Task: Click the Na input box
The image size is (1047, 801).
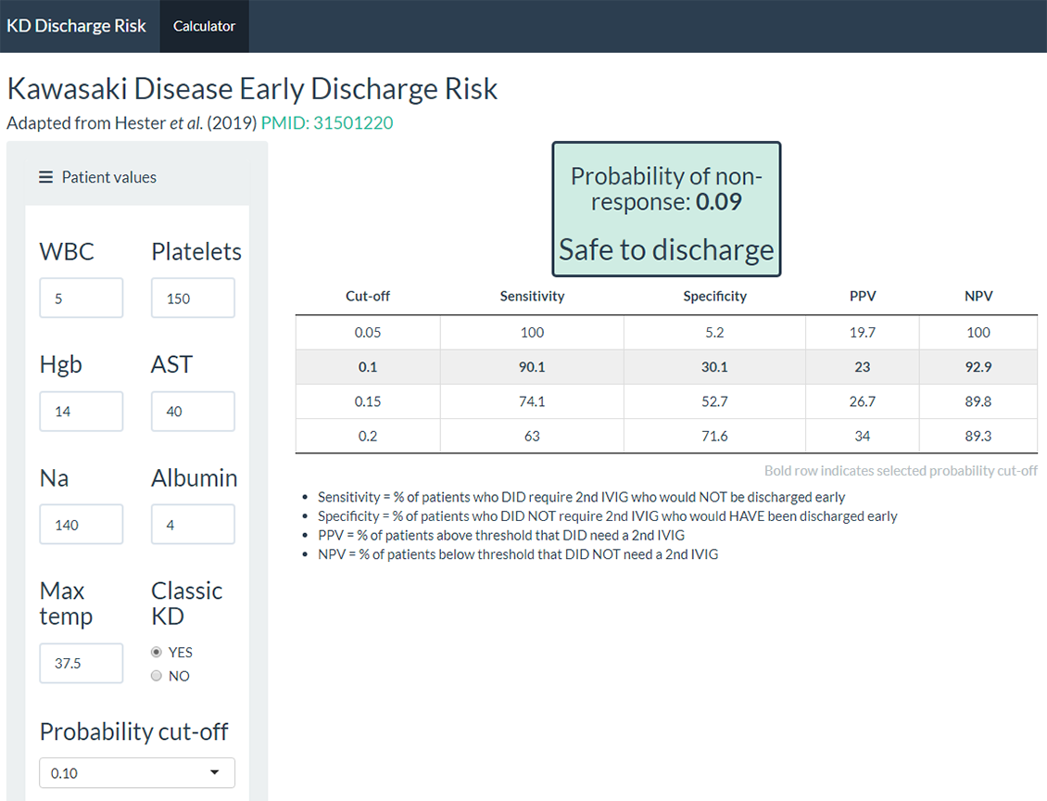Action: [x=82, y=525]
